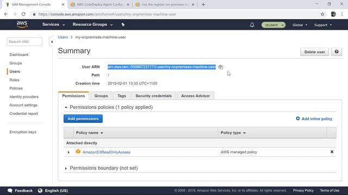Viewport: 348px width, 195px height.
Task: Open the browser profile avatar
Action: pyautogui.click(x=333, y=14)
